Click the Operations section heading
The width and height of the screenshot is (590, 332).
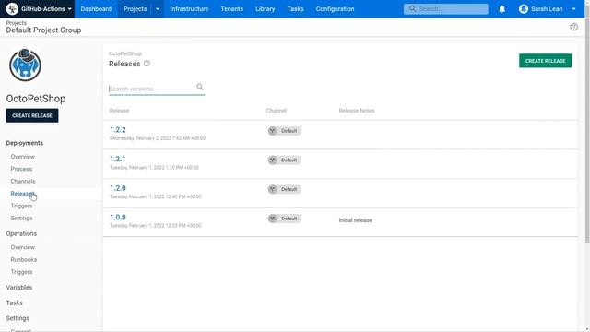[x=21, y=233]
